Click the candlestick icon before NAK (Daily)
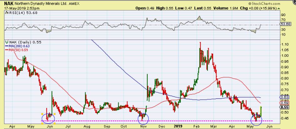This screenshot has width=296, height=129. (7, 42)
